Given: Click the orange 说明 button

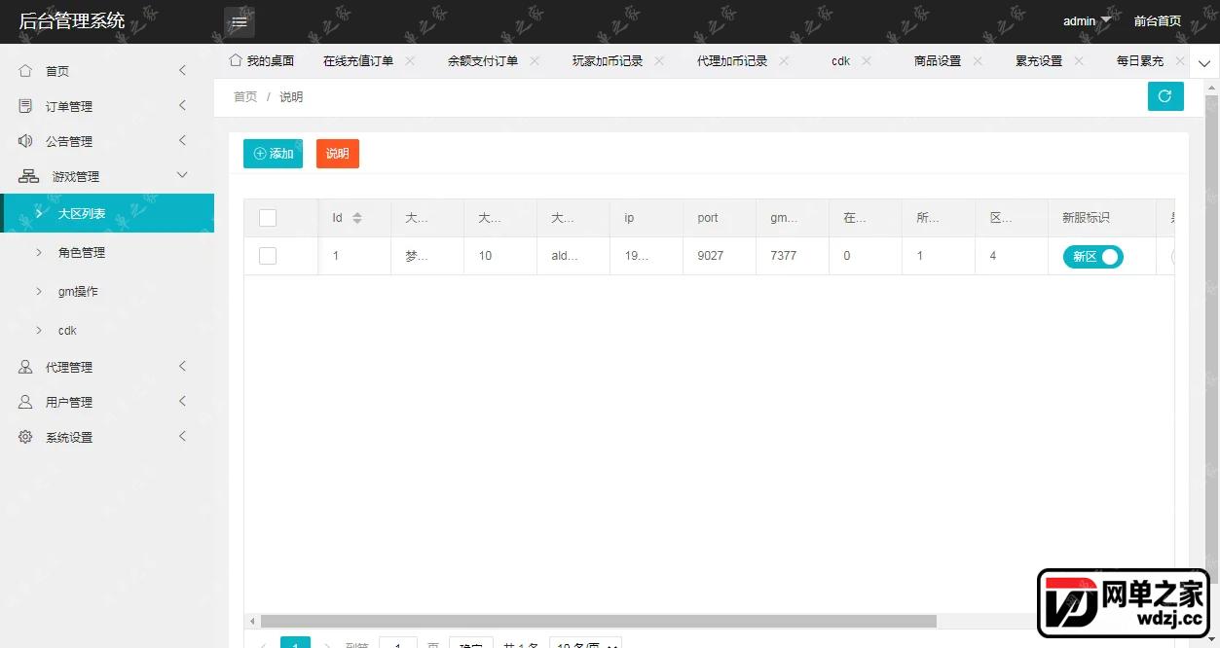Looking at the screenshot, I should (x=338, y=154).
